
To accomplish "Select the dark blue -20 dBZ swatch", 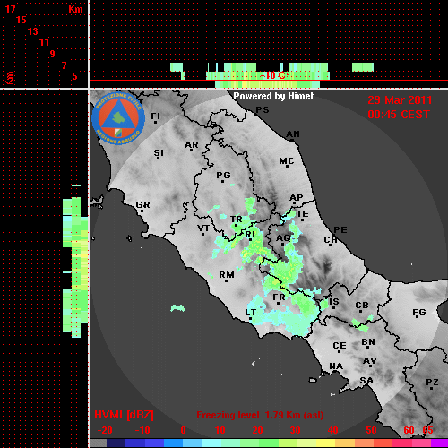I will click(116, 444).
